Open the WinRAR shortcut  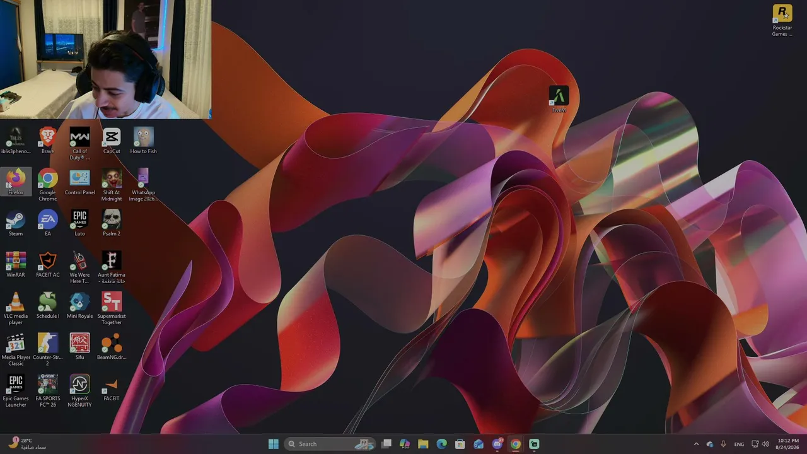click(x=16, y=265)
